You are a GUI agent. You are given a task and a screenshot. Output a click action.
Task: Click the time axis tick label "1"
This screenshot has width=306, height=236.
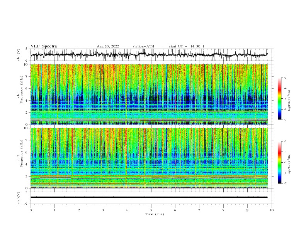pos(54,210)
